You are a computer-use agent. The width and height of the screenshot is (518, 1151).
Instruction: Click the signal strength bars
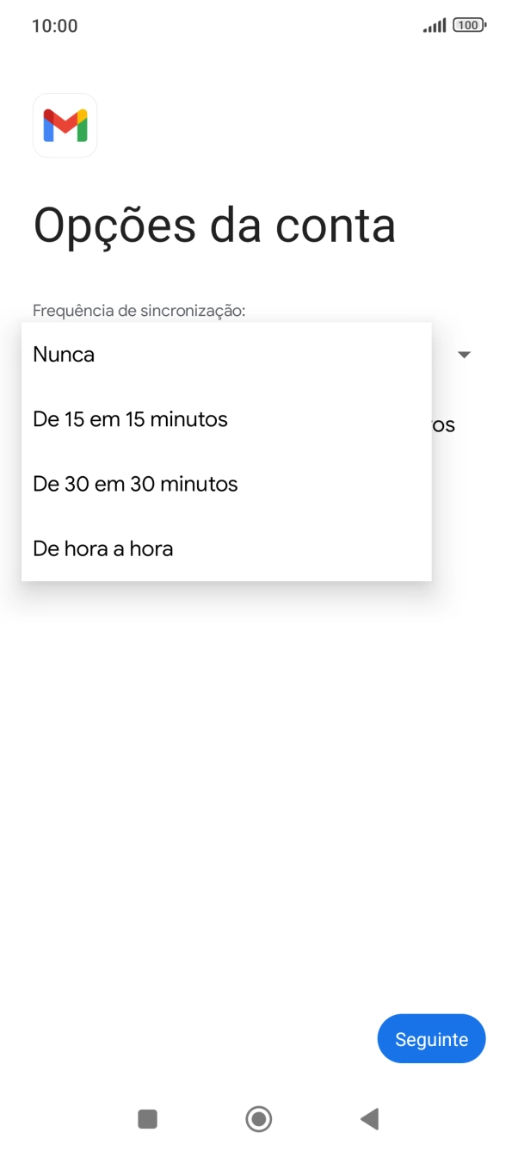click(x=433, y=25)
